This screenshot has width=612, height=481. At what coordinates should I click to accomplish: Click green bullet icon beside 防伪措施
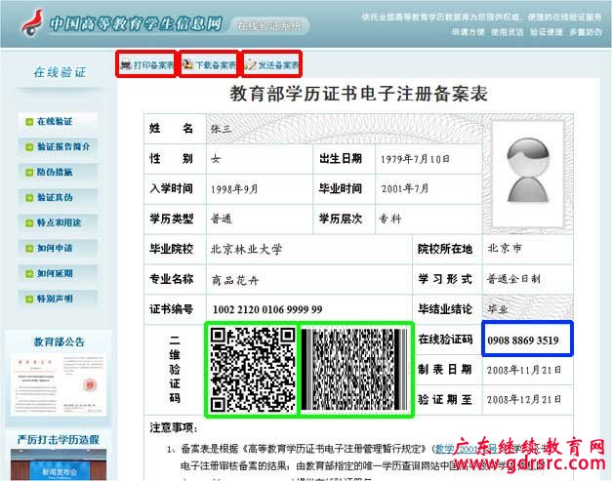click(29, 173)
